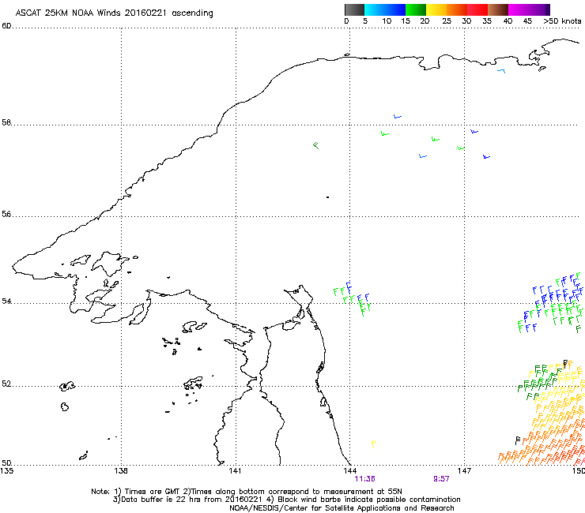
Task: Click the isolated dark green wind barb west of 144
Action: (x=316, y=145)
